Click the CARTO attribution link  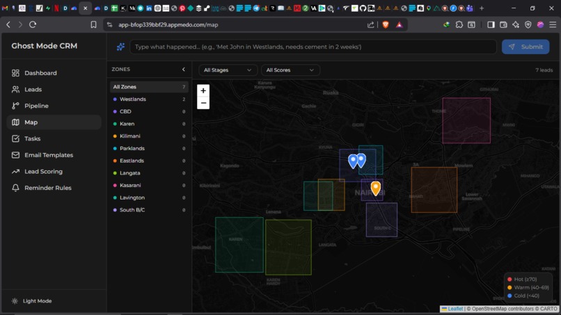[x=549, y=309]
